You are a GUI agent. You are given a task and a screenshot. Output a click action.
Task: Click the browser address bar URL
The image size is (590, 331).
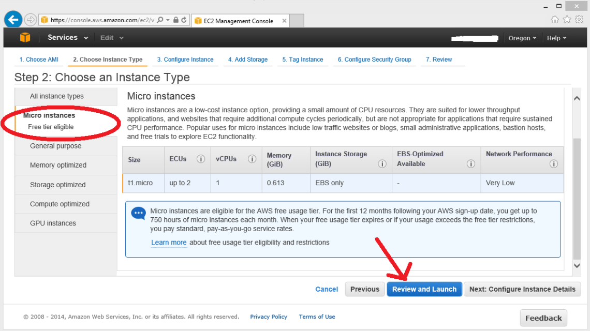click(x=102, y=20)
